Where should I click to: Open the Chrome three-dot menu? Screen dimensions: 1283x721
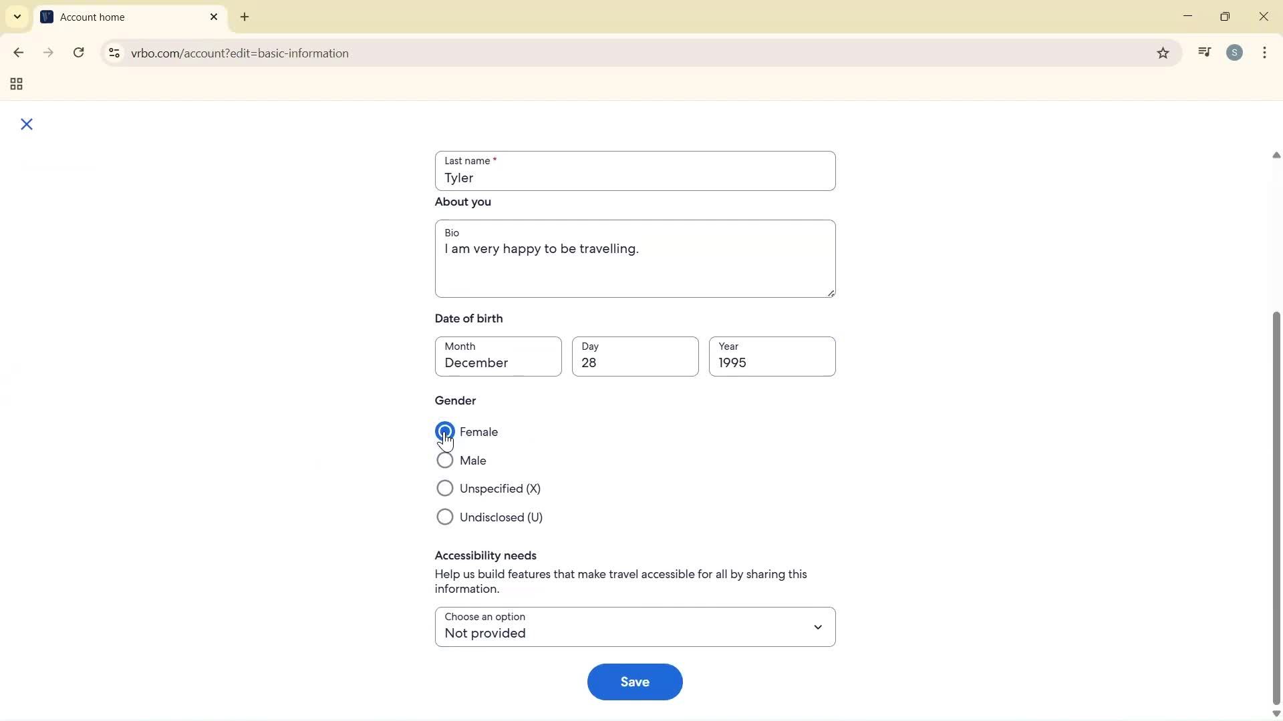coord(1265,53)
